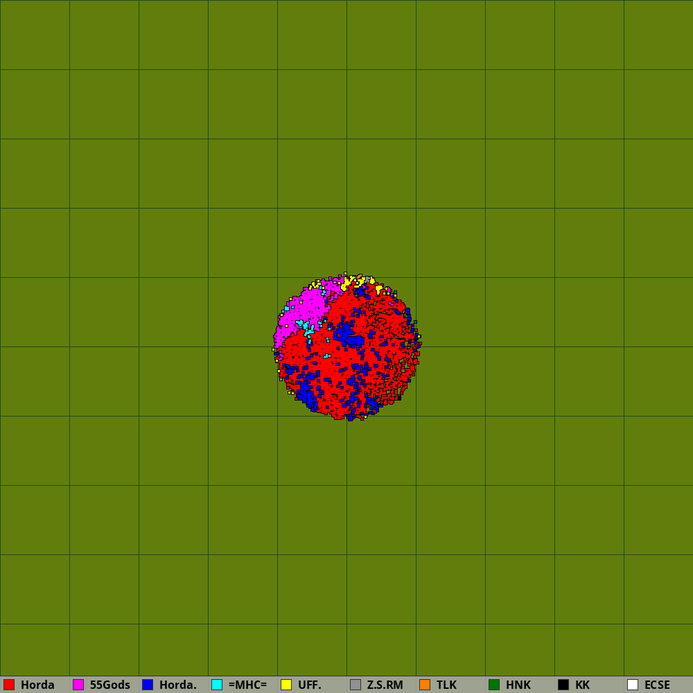Viewport: 693px width, 693px height.
Task: Select the 'TLK' alliance label
Action: [x=446, y=685]
